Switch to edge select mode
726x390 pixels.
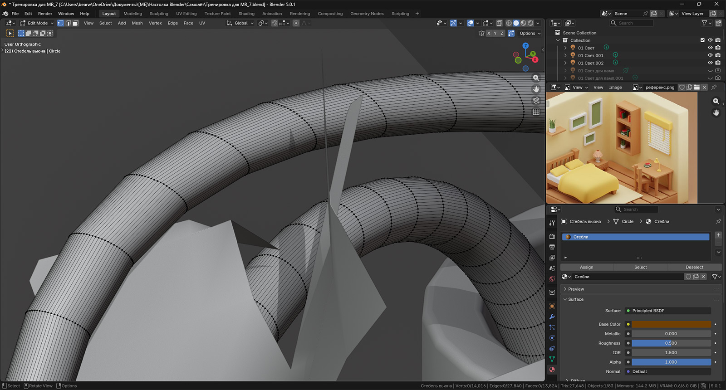[x=68, y=23]
